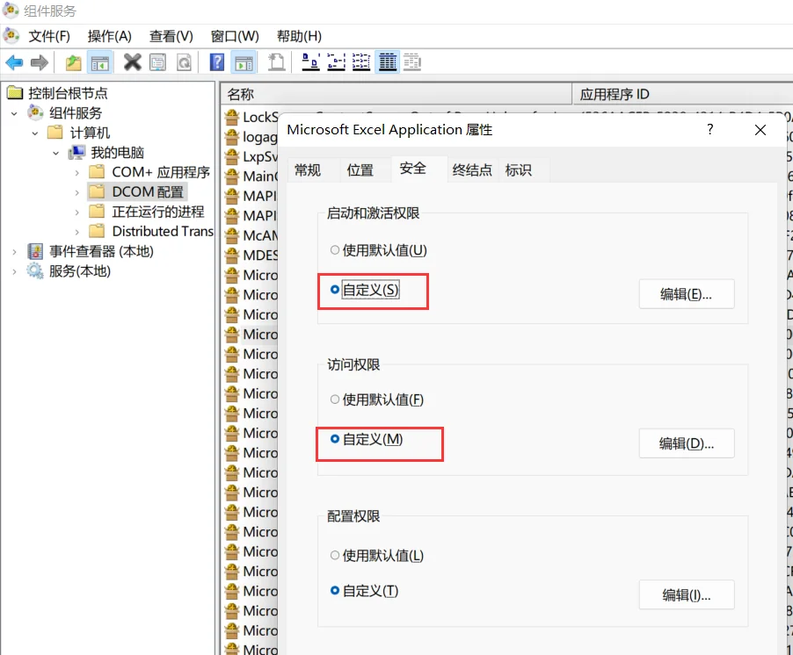The height and width of the screenshot is (655, 793).
Task: Select the 自定义(S) radio button
Action: click(x=335, y=290)
